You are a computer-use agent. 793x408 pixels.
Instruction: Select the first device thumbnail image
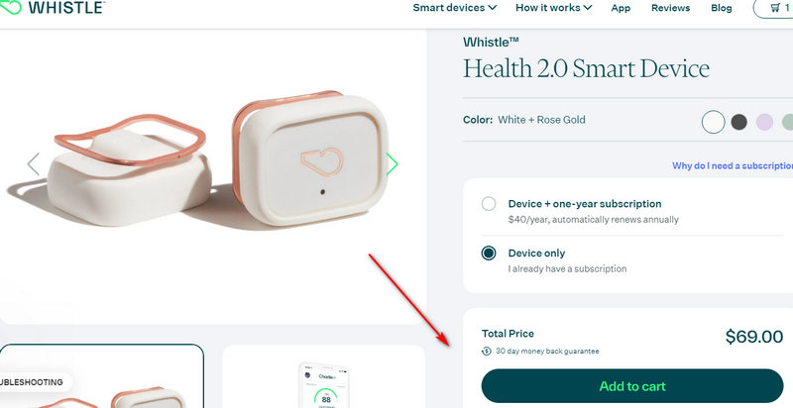[102, 376]
